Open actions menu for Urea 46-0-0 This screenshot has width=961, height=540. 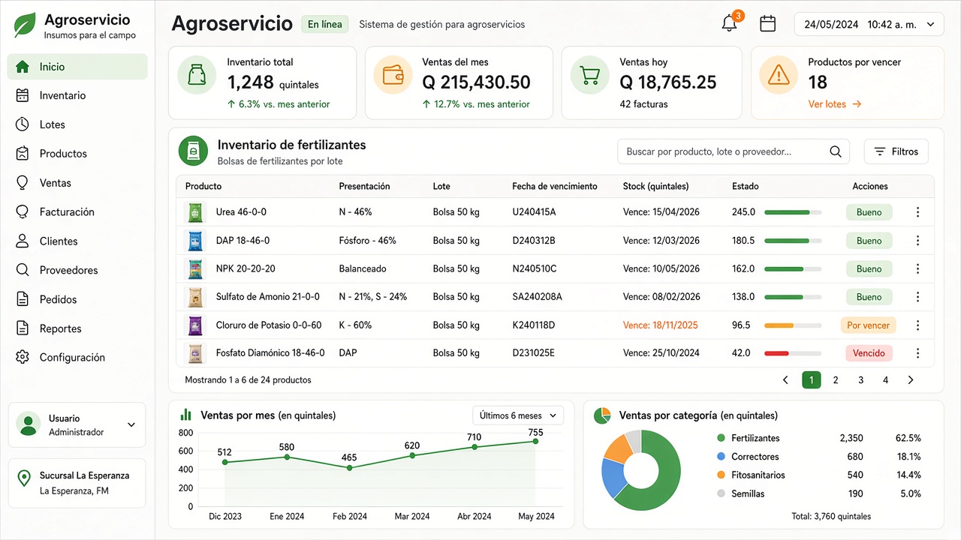point(917,212)
